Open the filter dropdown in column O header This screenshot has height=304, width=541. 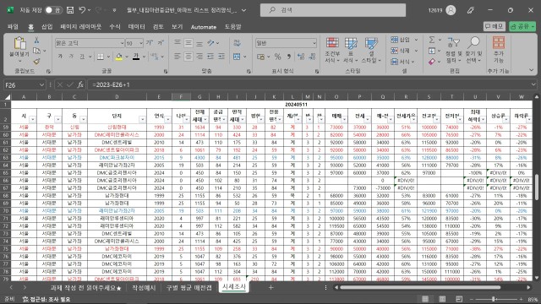pos(344,120)
